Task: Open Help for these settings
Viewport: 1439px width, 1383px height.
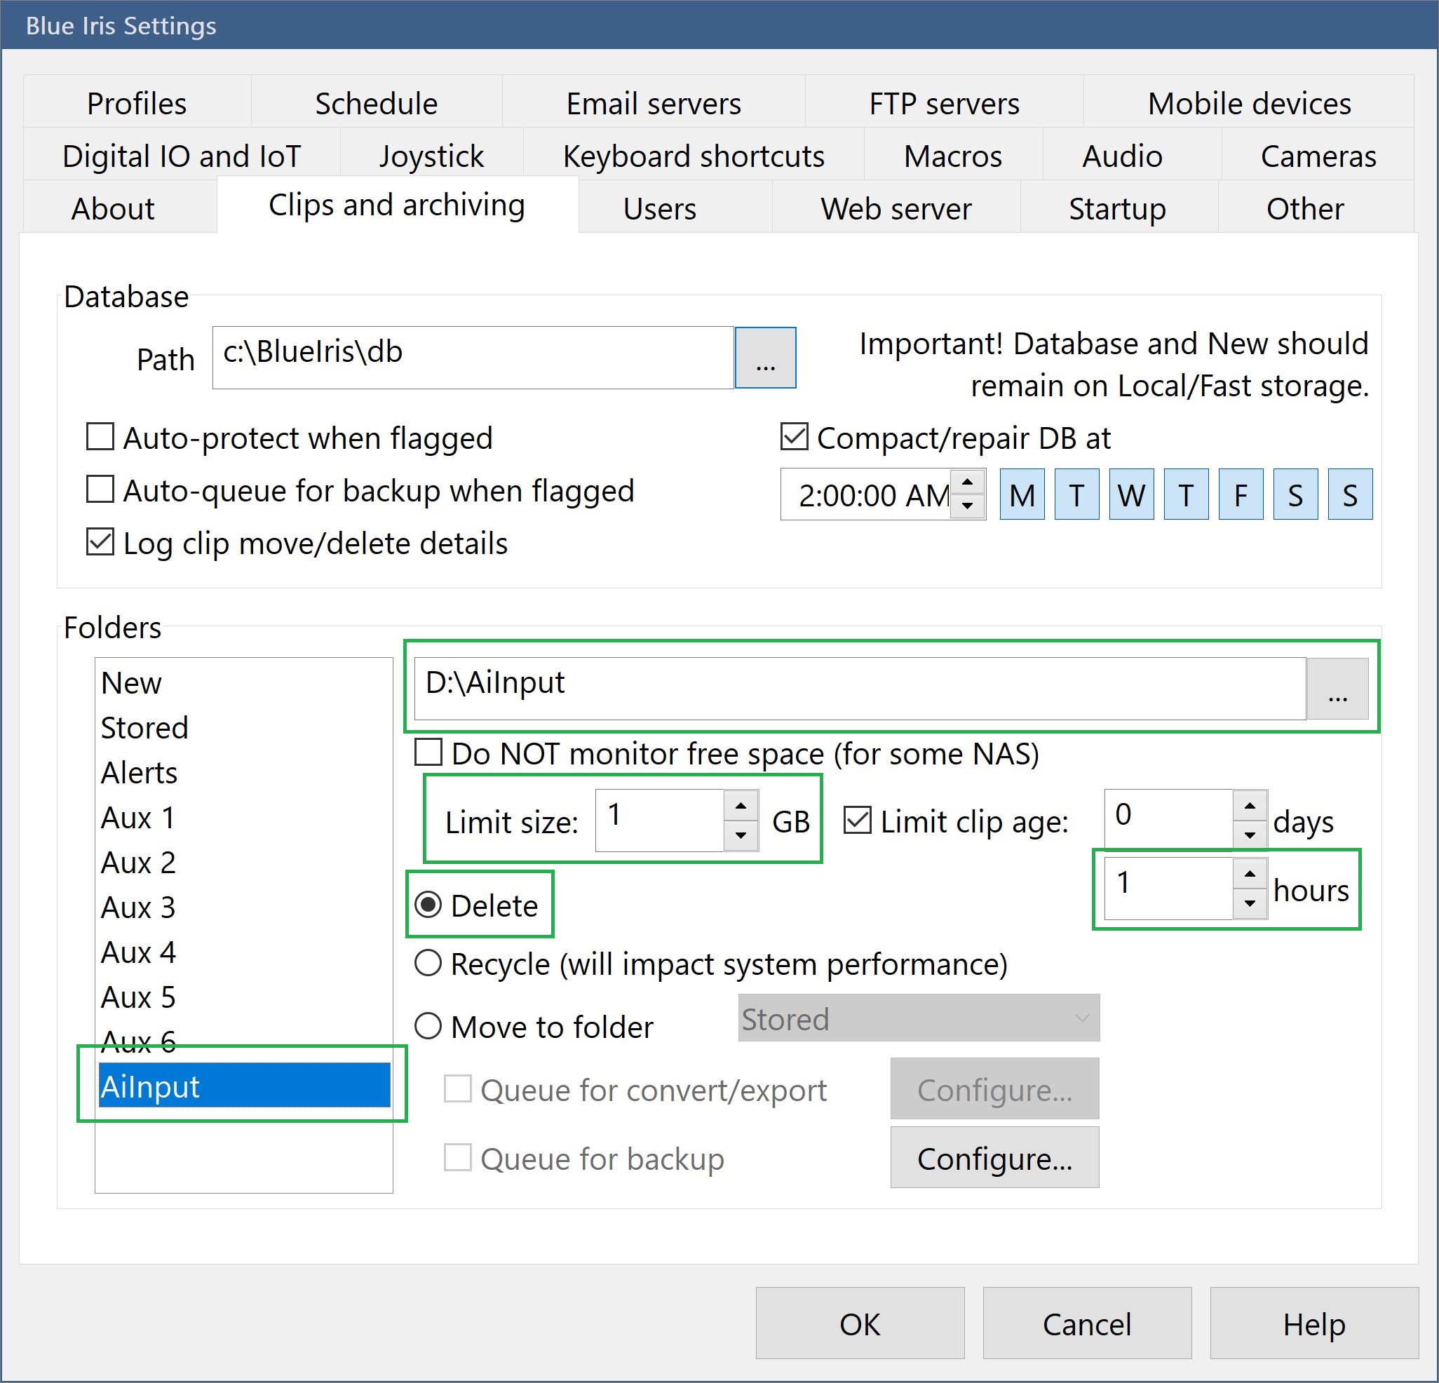Action: (x=1313, y=1323)
